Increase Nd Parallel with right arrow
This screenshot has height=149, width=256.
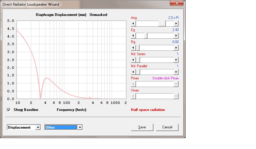pyautogui.click(x=176, y=72)
